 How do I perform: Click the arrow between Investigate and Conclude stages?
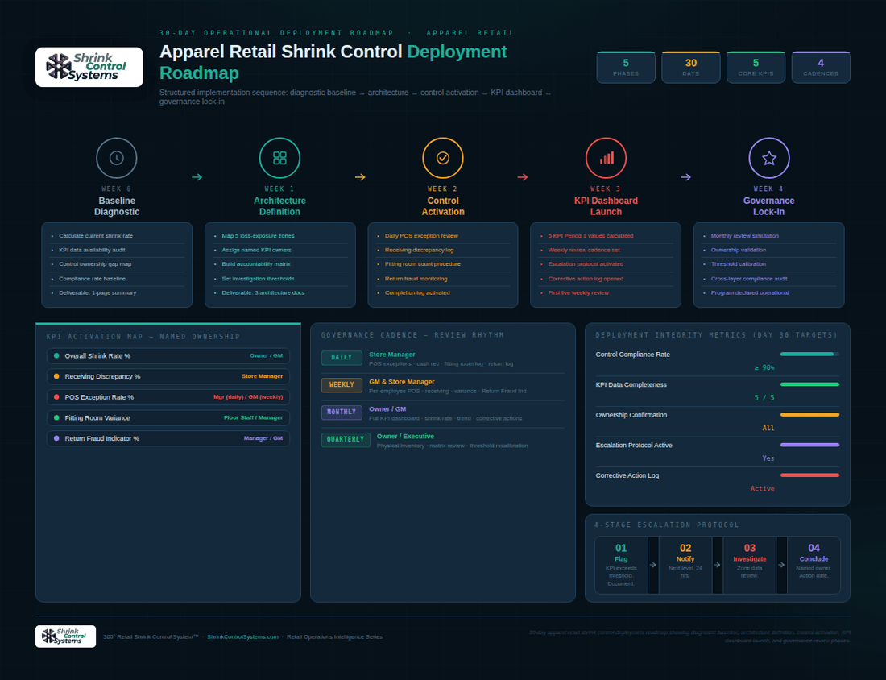(x=781, y=565)
